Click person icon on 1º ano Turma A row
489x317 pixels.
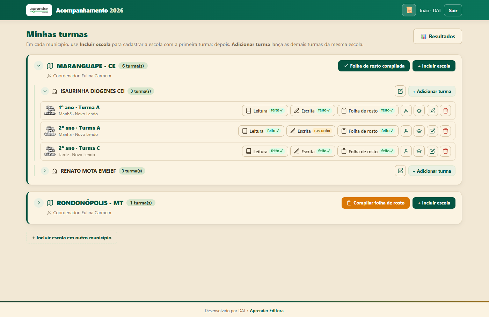406,111
